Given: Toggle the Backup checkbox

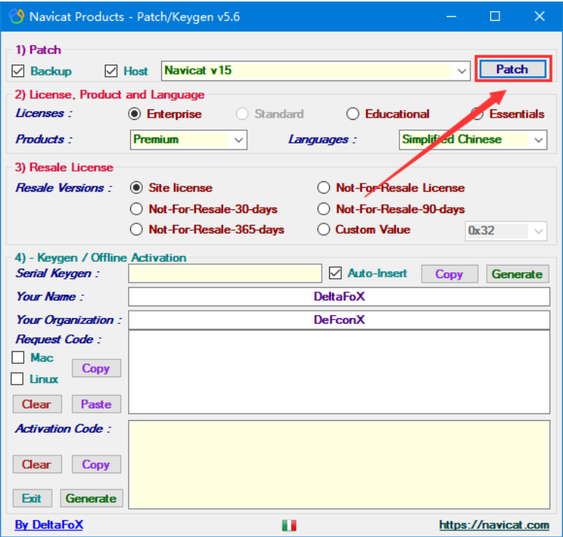Looking at the screenshot, I should (18, 71).
